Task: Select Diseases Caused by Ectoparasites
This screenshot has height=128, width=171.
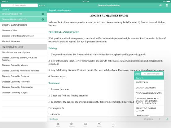Action: pos(24,87)
